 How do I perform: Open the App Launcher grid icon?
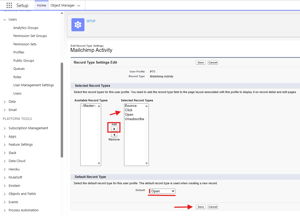[9, 5]
